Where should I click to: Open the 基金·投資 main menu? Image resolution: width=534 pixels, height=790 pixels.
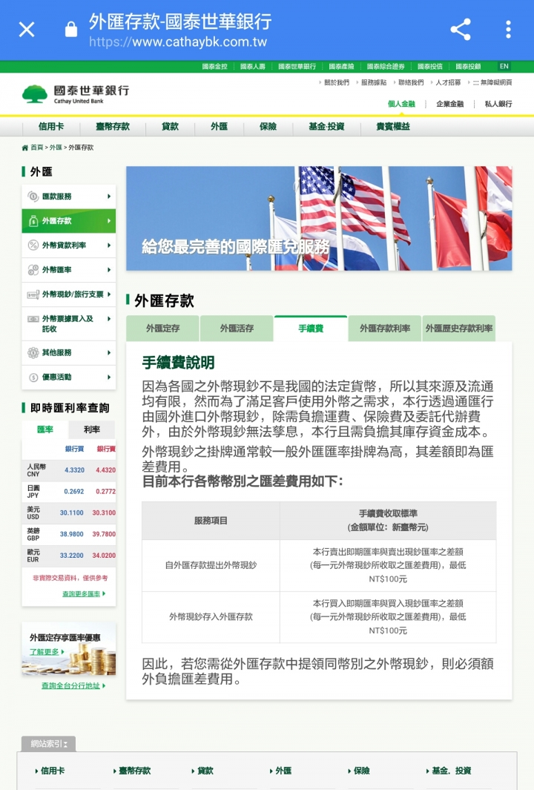(326, 126)
